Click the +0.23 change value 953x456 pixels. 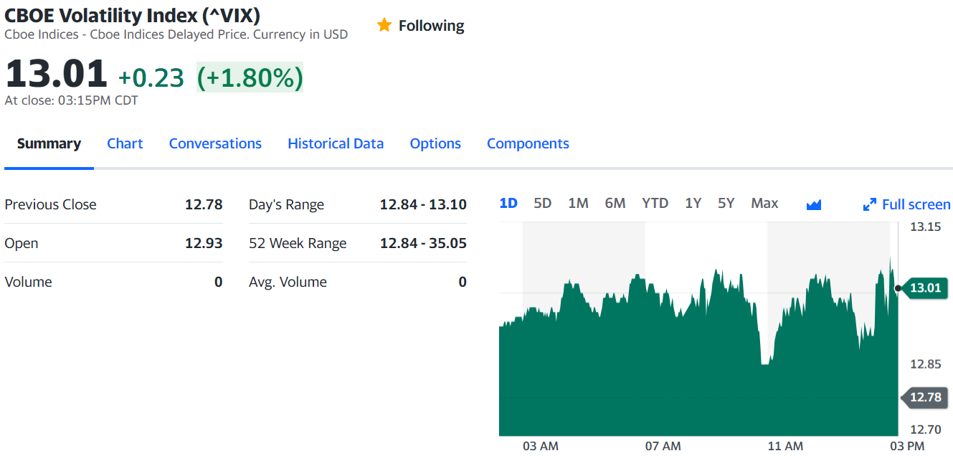click(151, 77)
